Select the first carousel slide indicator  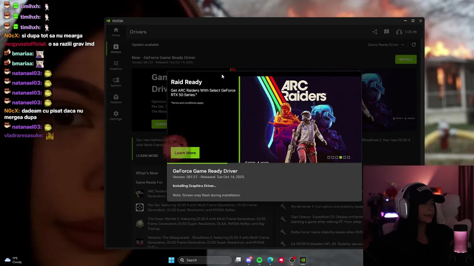click(x=329, y=157)
